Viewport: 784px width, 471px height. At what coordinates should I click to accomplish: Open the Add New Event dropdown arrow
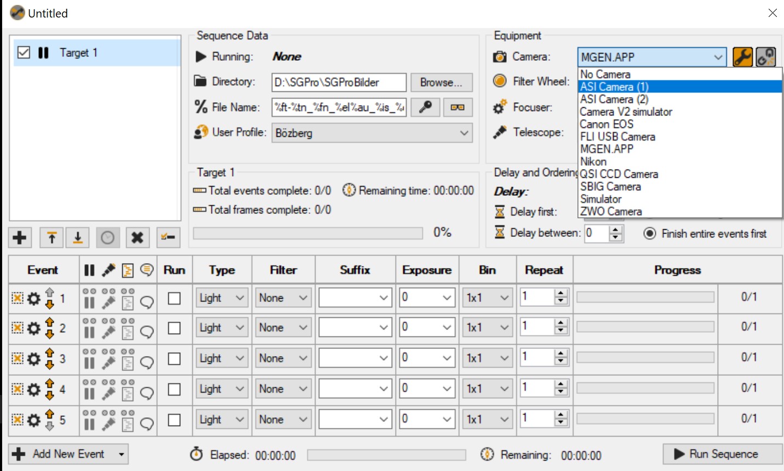122,454
